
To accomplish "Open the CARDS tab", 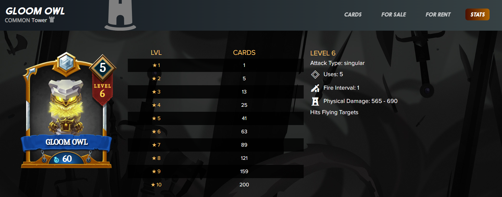I will pos(353,14).
